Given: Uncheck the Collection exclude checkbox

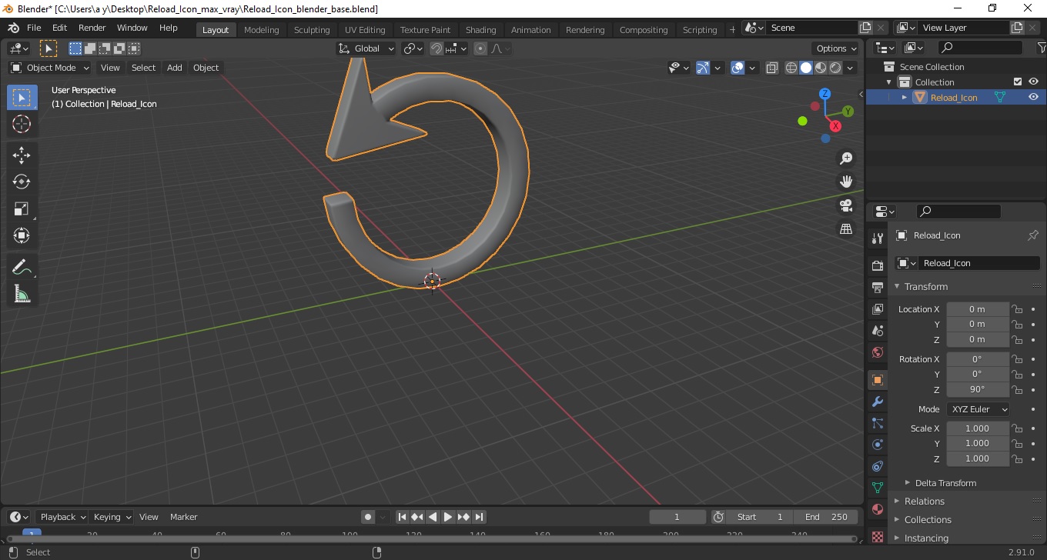Looking at the screenshot, I should coord(1018,82).
